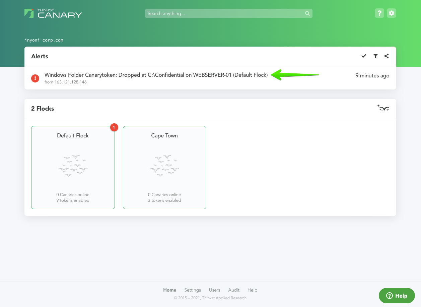Click the '9 minutes ago' timestamp
The height and width of the screenshot is (307, 421).
point(372,76)
